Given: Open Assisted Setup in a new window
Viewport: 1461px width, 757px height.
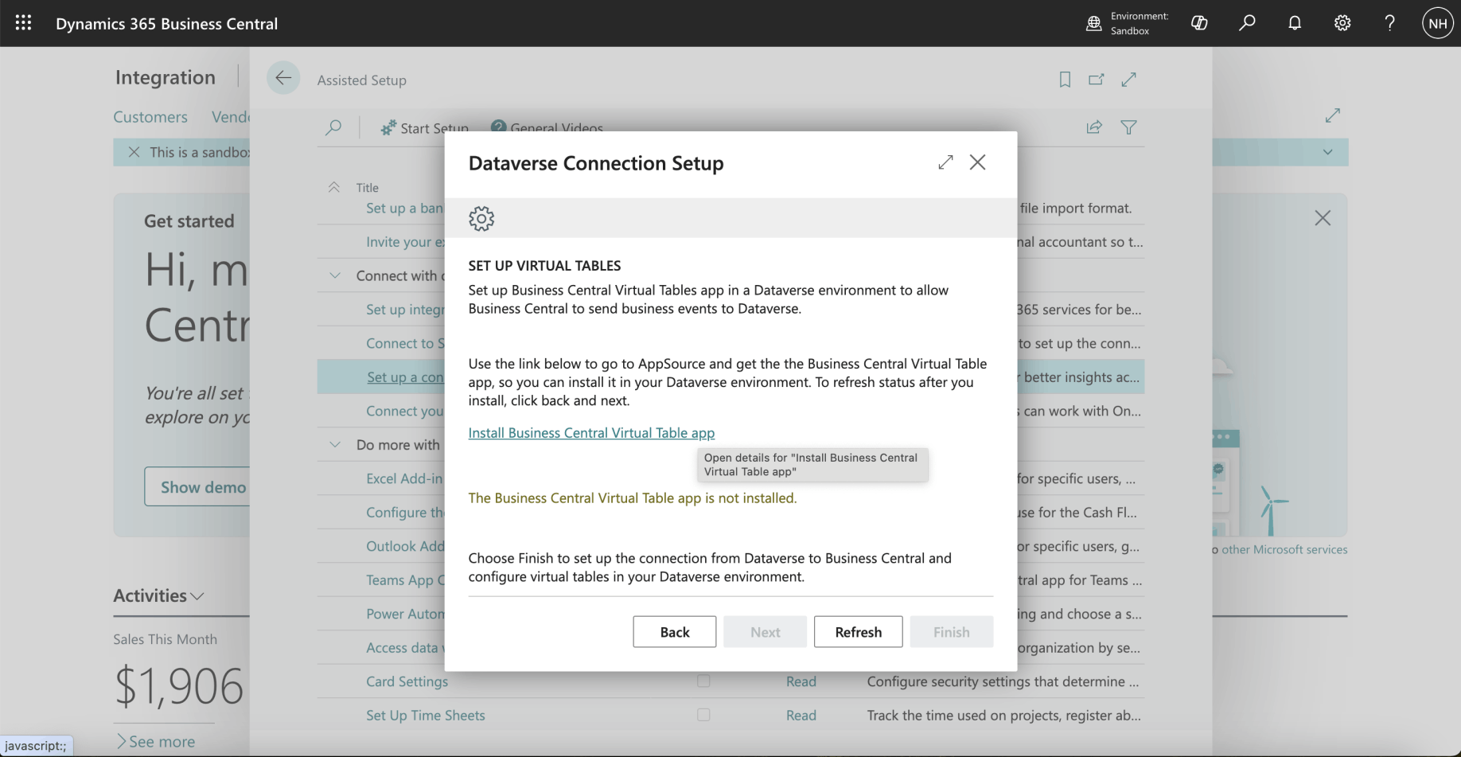Looking at the screenshot, I should tap(1097, 80).
